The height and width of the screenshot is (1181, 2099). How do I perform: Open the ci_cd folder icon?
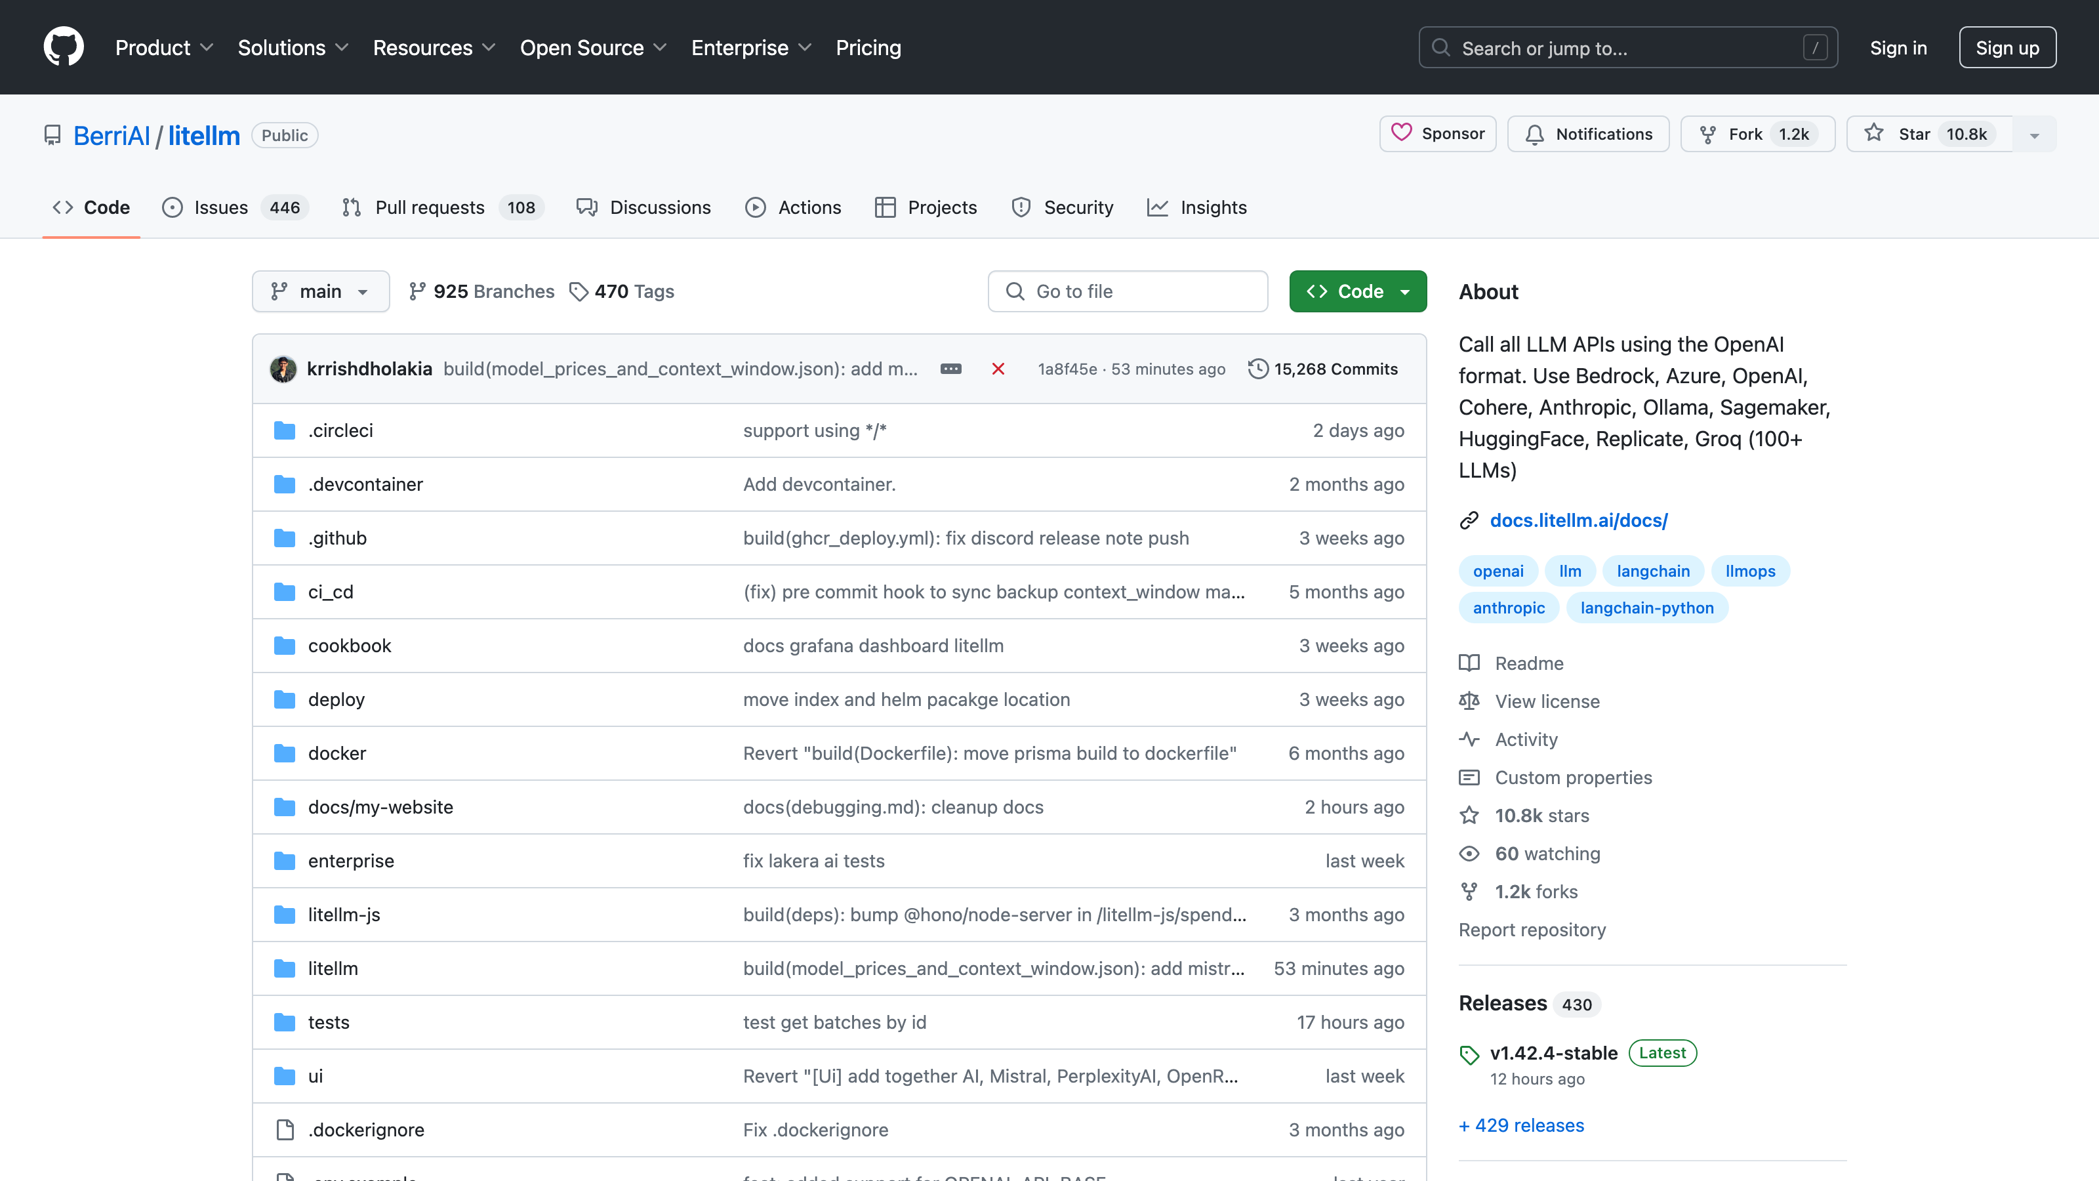[x=285, y=592]
